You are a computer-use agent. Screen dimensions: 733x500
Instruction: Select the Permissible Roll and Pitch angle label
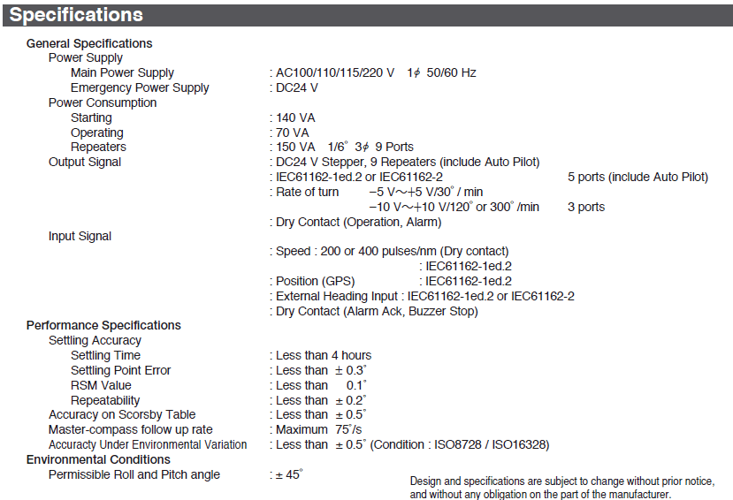coord(134,474)
